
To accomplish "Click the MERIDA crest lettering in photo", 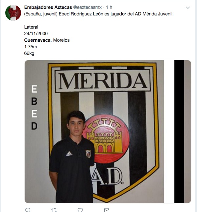I will (x=103, y=81).
